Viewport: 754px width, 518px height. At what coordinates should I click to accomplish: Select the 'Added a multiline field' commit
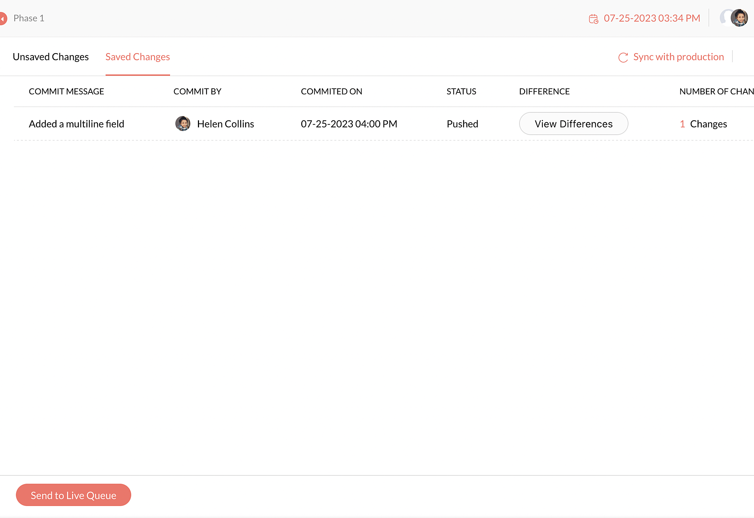(x=77, y=124)
